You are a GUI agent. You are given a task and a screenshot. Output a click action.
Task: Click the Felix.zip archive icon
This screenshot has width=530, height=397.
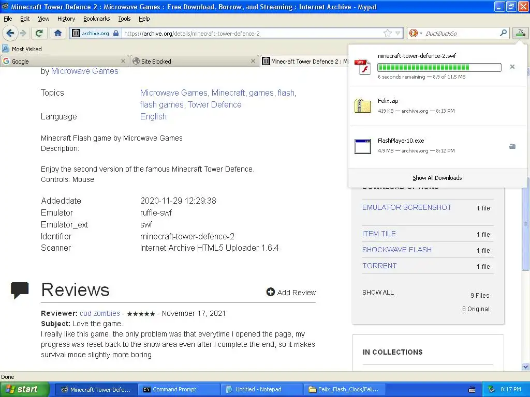coord(363,106)
